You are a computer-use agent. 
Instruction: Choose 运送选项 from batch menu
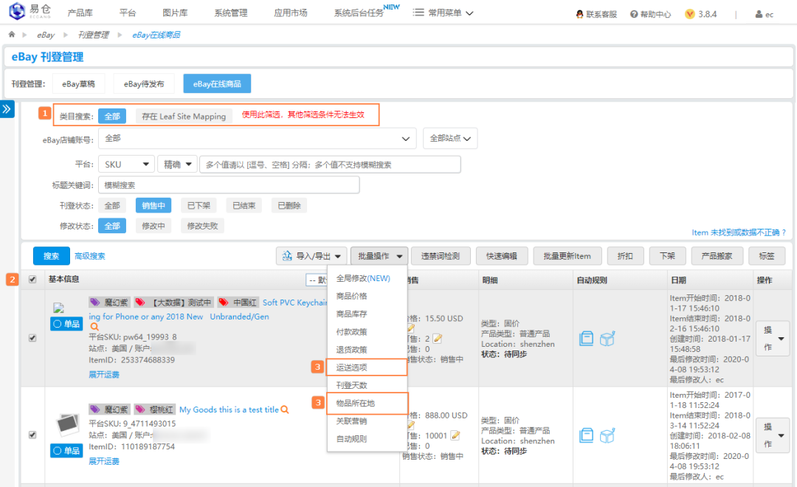(x=367, y=367)
